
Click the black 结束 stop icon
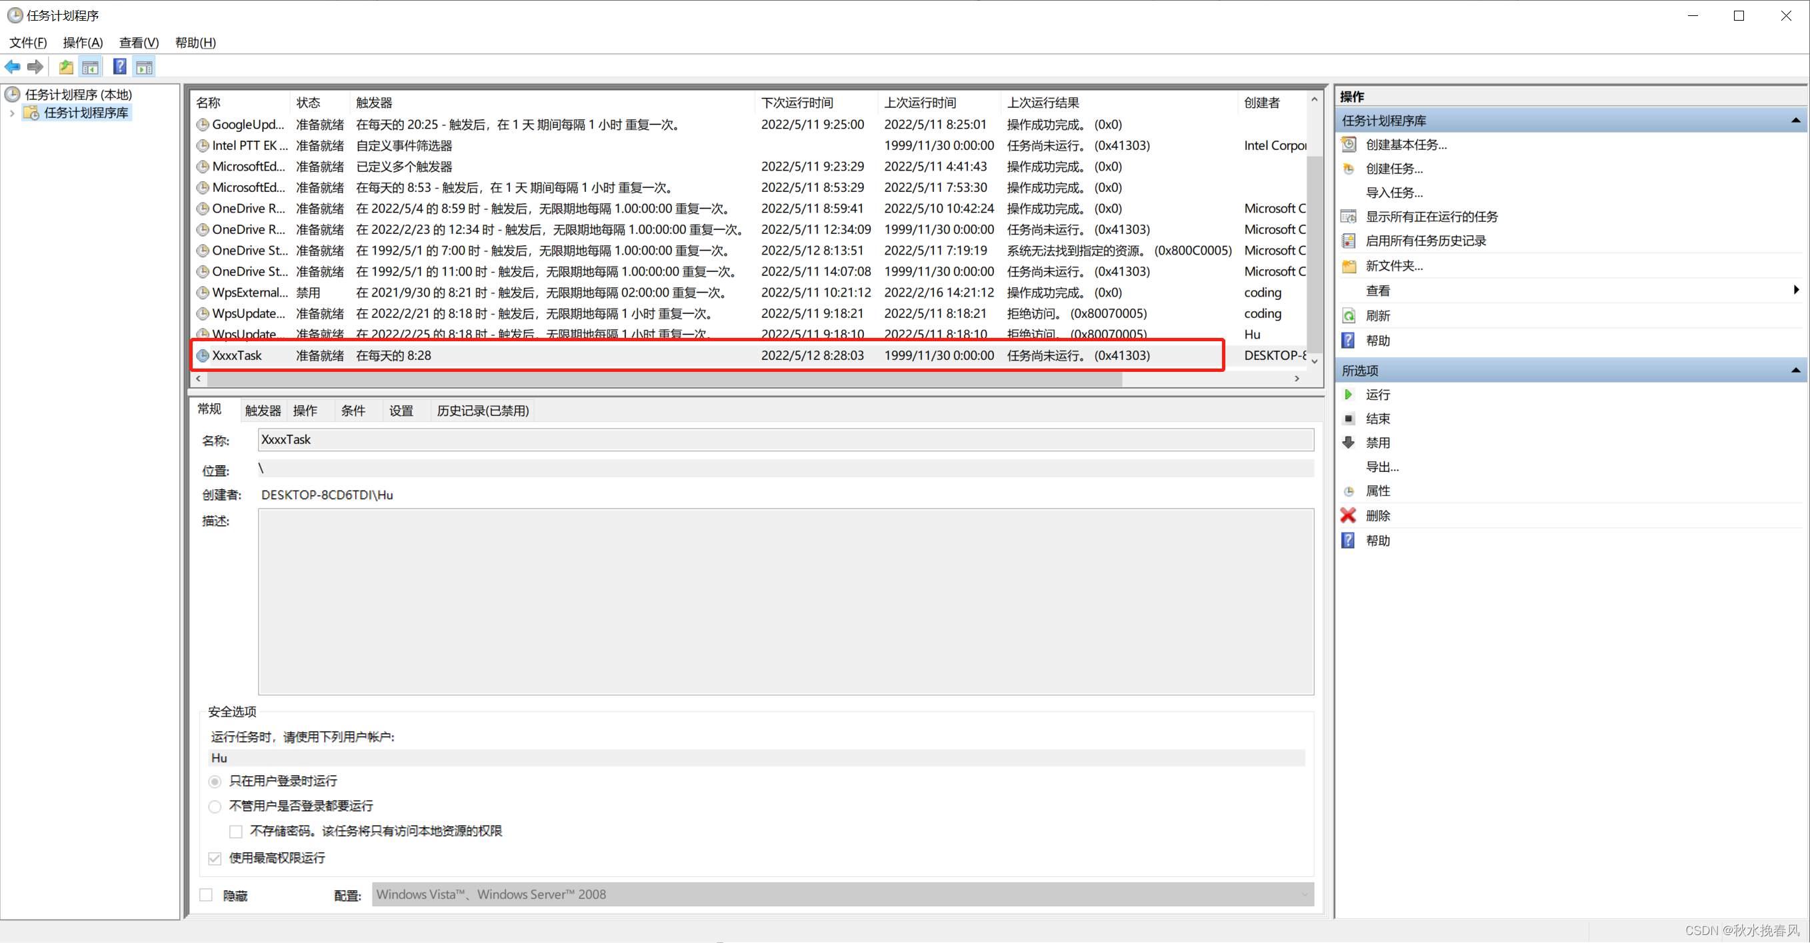(1349, 419)
